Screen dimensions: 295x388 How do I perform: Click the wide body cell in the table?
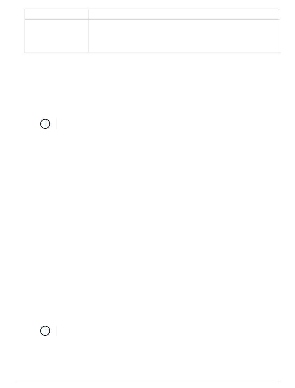[x=184, y=36]
